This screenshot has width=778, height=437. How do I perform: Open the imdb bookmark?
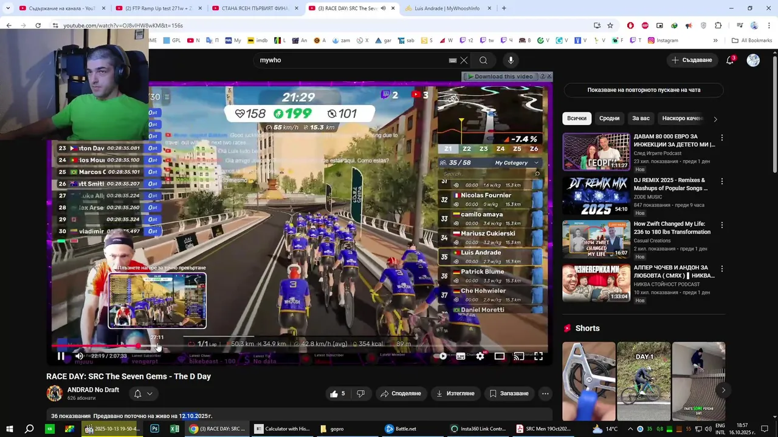(257, 40)
